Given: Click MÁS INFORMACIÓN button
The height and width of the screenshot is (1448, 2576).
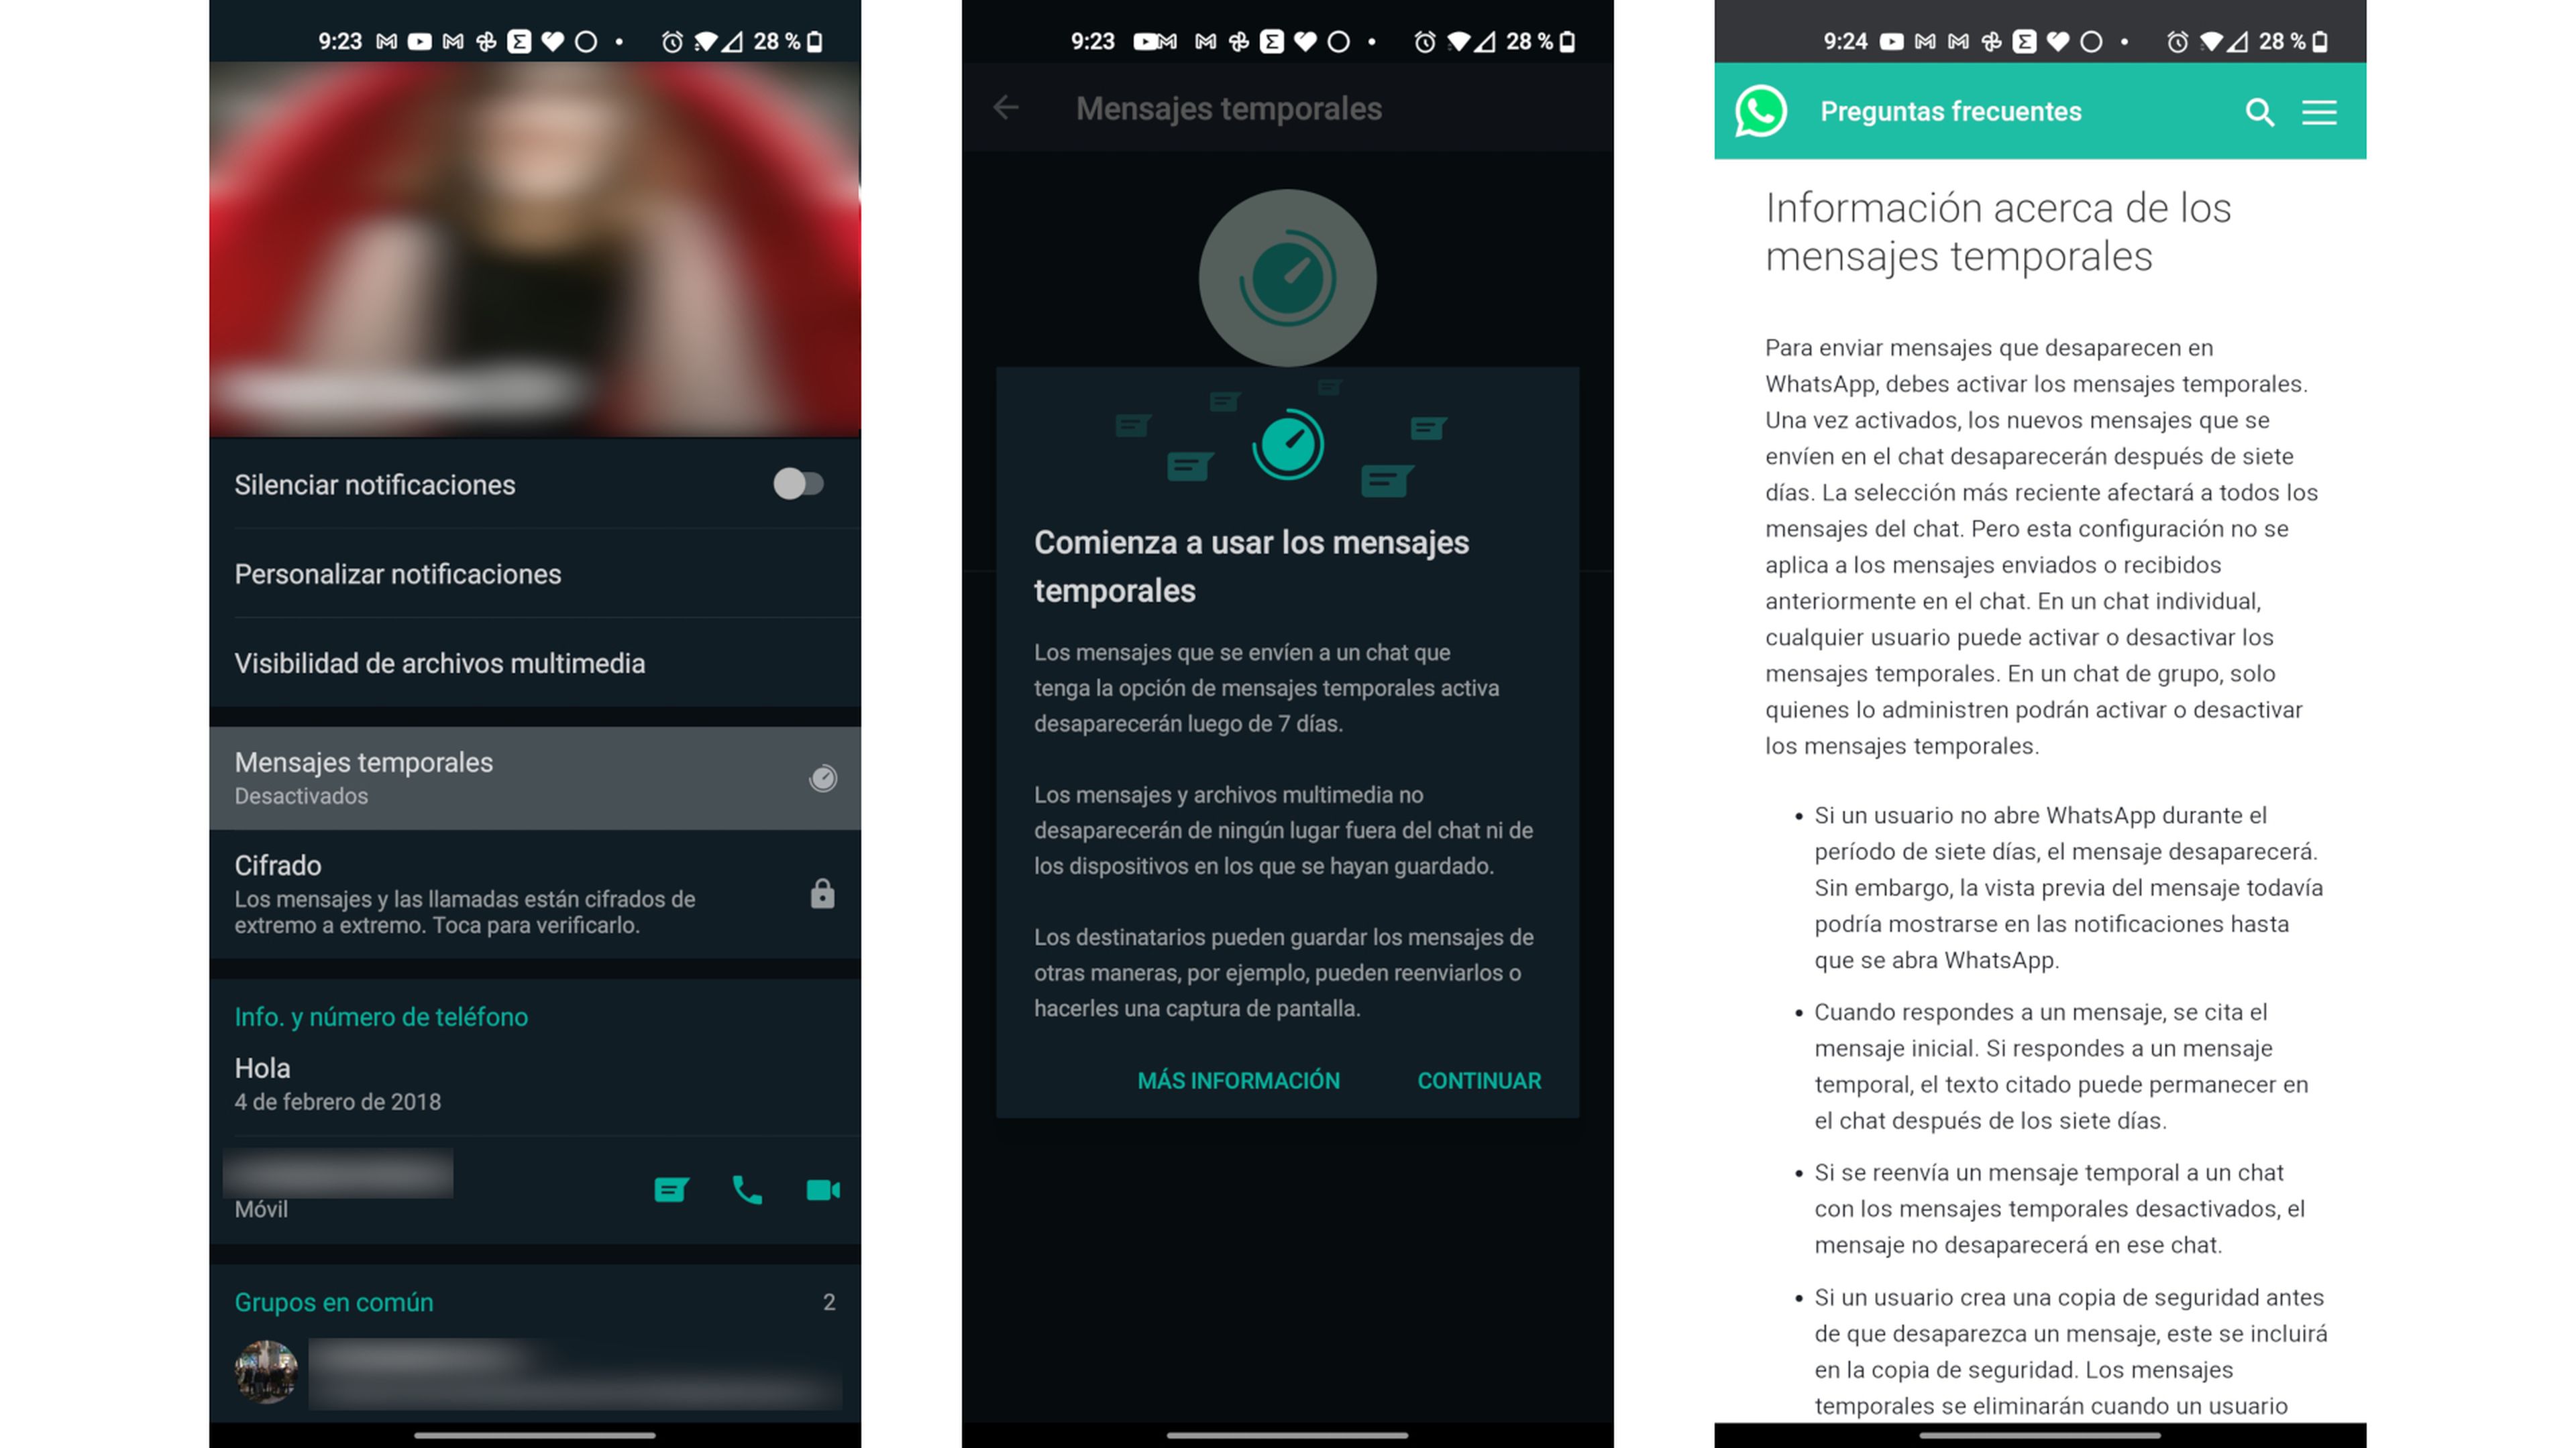Looking at the screenshot, I should 1238,1080.
